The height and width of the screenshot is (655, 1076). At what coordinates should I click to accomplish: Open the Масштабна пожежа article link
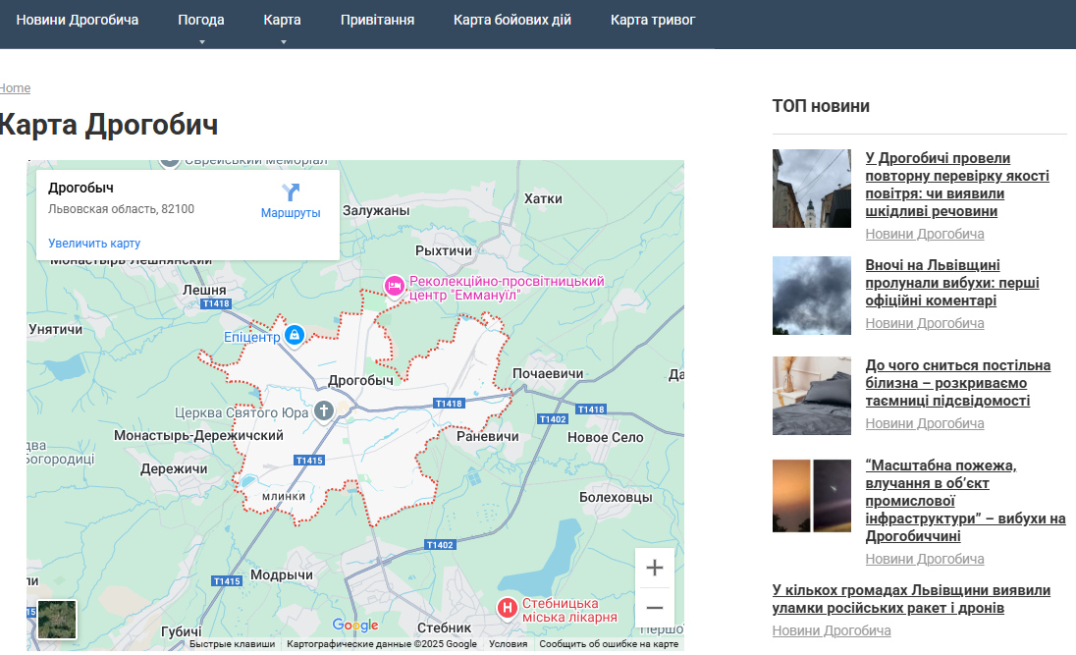pyautogui.click(x=965, y=501)
